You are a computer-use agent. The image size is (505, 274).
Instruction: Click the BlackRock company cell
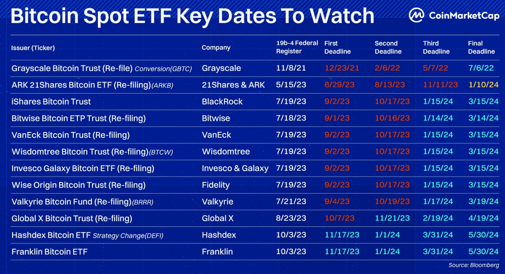coord(222,101)
